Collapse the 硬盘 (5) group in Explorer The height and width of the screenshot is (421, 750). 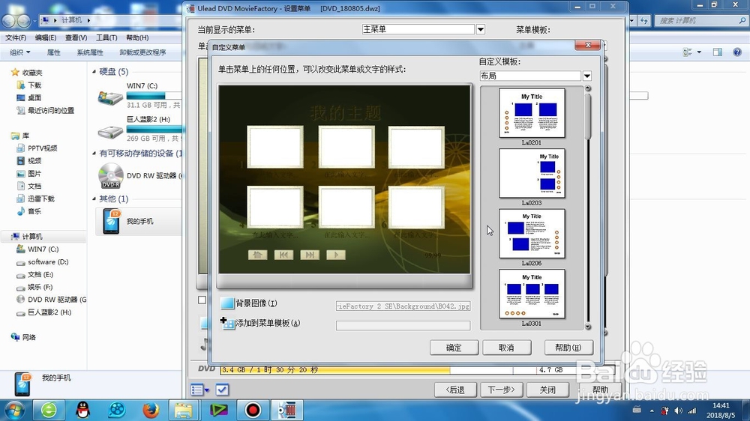pyautogui.click(x=94, y=72)
